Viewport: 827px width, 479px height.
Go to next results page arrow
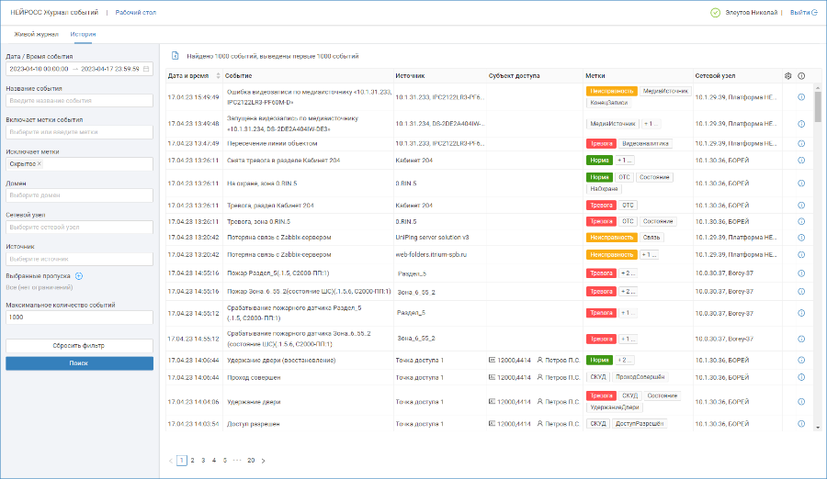(263, 461)
